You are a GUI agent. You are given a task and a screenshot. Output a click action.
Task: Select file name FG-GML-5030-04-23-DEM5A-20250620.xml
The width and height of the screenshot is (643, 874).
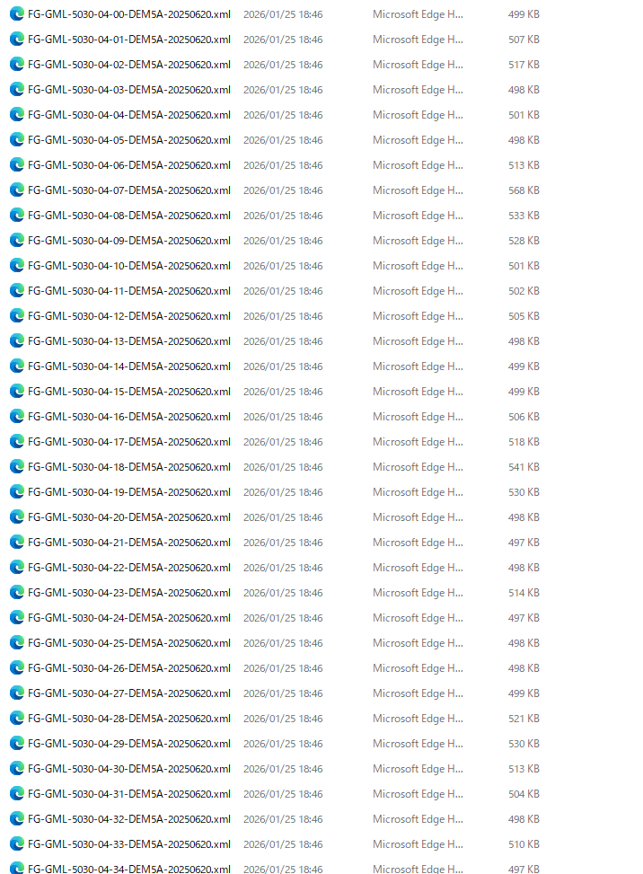(x=129, y=593)
